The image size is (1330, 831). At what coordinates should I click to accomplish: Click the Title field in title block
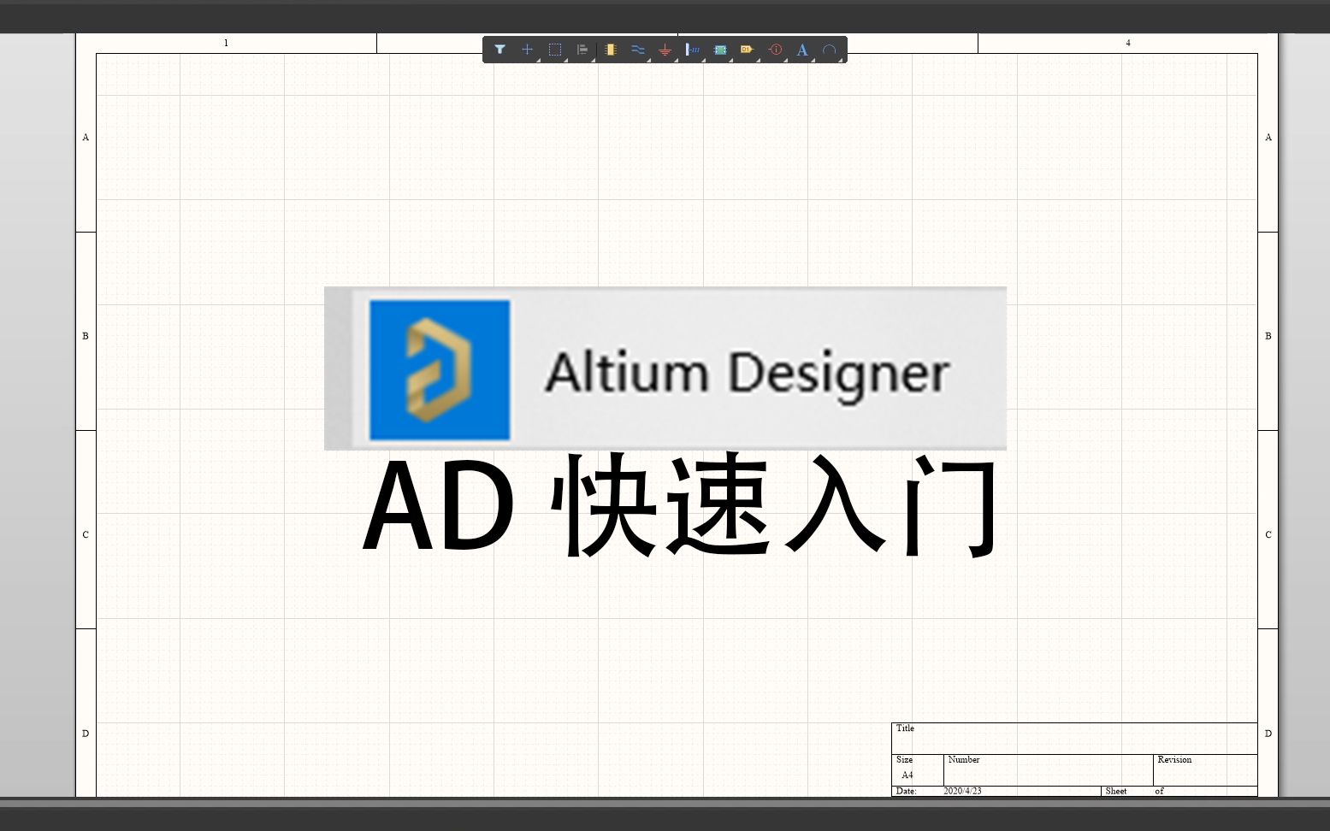(x=1074, y=739)
